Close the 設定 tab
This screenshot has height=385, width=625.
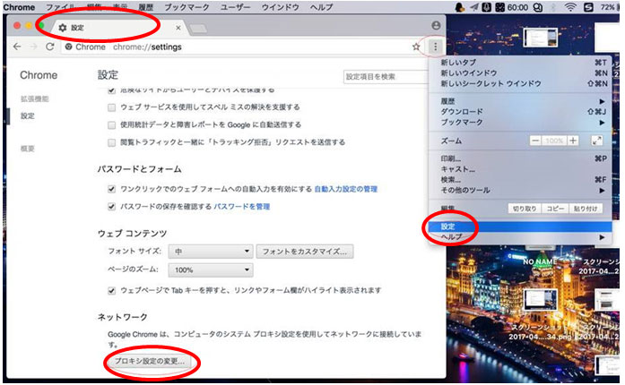pyautogui.click(x=178, y=28)
